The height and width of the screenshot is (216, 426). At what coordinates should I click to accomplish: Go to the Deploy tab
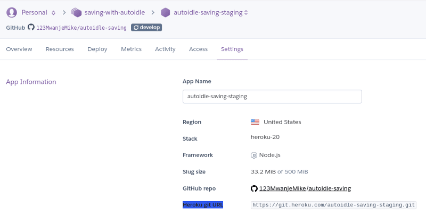click(x=97, y=49)
